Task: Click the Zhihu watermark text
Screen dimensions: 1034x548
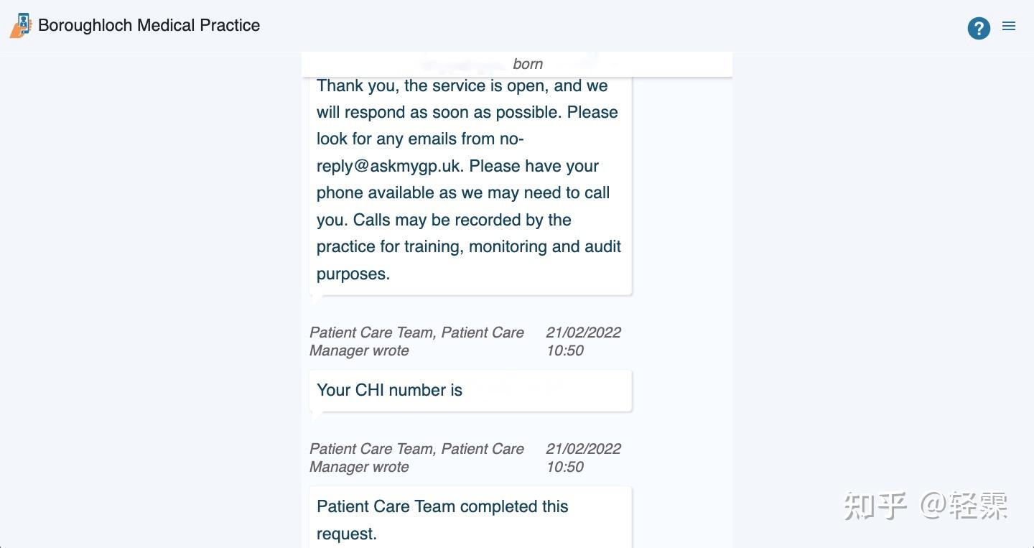Action: 926,506
